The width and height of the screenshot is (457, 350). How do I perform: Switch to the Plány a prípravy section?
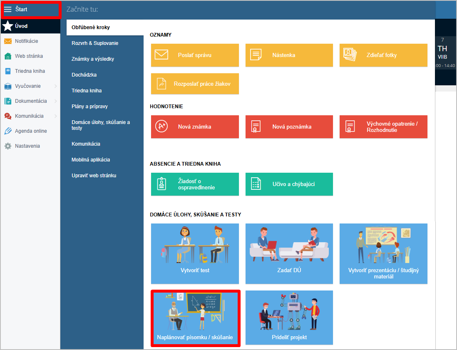[x=89, y=107]
